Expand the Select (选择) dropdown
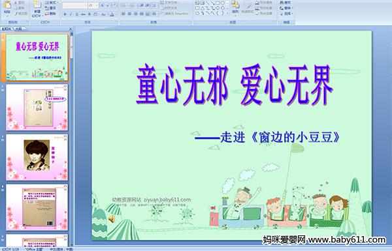The height and width of the screenshot is (251, 392). [287, 14]
